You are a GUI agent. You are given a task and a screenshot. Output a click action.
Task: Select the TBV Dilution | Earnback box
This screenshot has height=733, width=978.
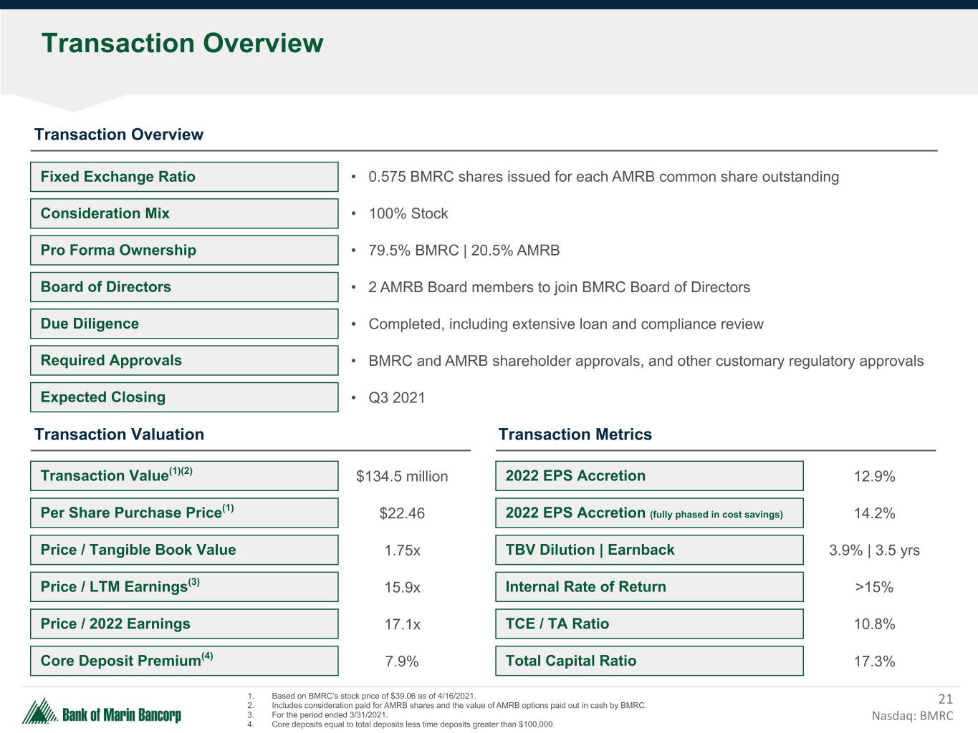(x=648, y=550)
